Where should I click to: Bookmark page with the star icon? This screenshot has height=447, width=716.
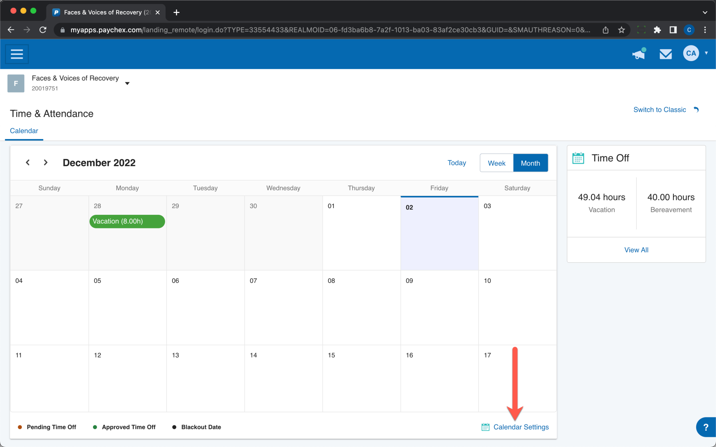[621, 30]
